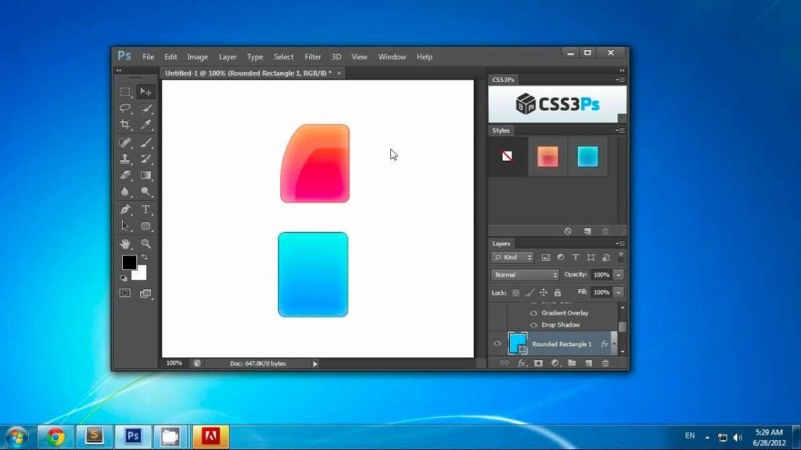Open Chrome from the taskbar

coord(56,437)
